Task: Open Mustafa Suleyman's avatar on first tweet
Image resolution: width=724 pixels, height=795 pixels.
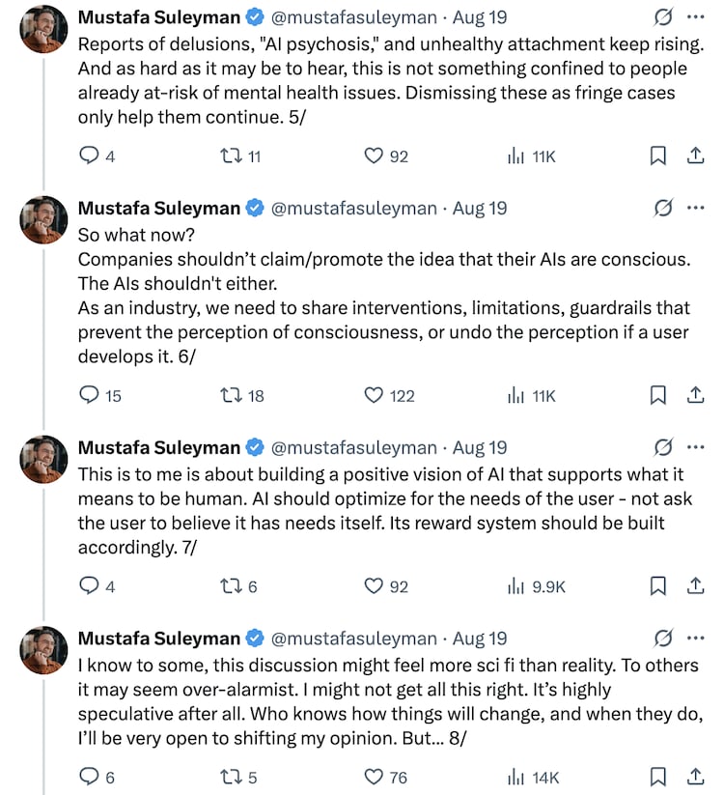Action: [43, 29]
